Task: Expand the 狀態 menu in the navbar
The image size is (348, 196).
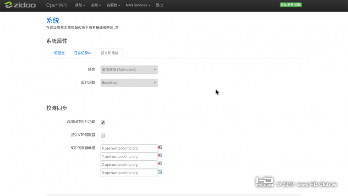Action: tap(80, 5)
